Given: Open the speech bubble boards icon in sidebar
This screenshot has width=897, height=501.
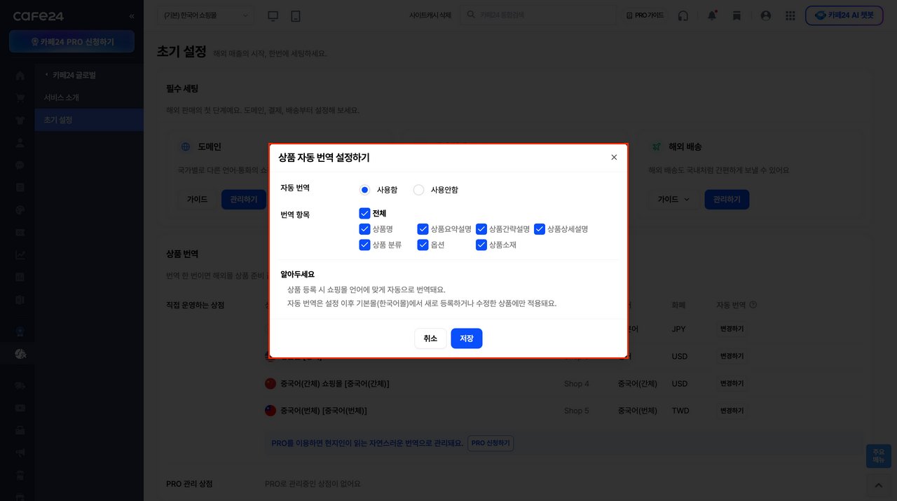Looking at the screenshot, I should [20, 165].
